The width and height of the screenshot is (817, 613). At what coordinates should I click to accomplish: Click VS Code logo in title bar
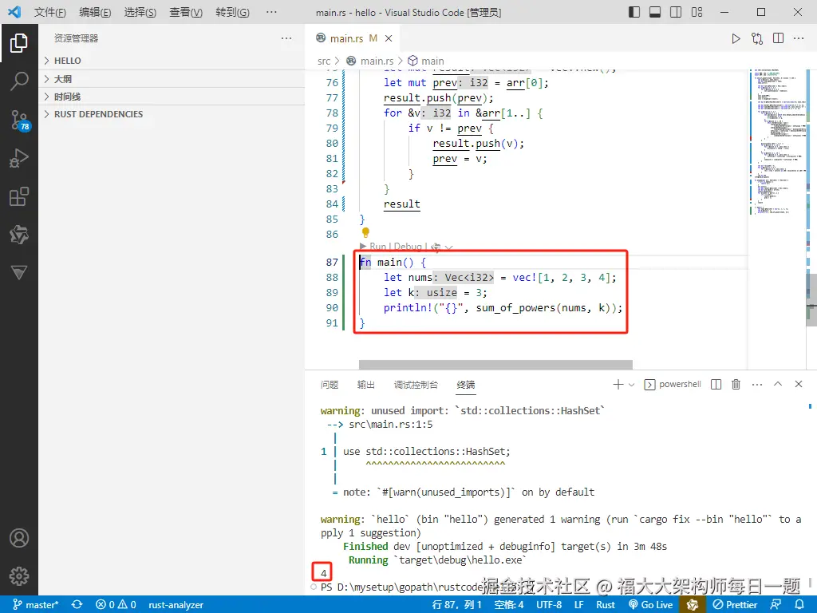(x=14, y=12)
